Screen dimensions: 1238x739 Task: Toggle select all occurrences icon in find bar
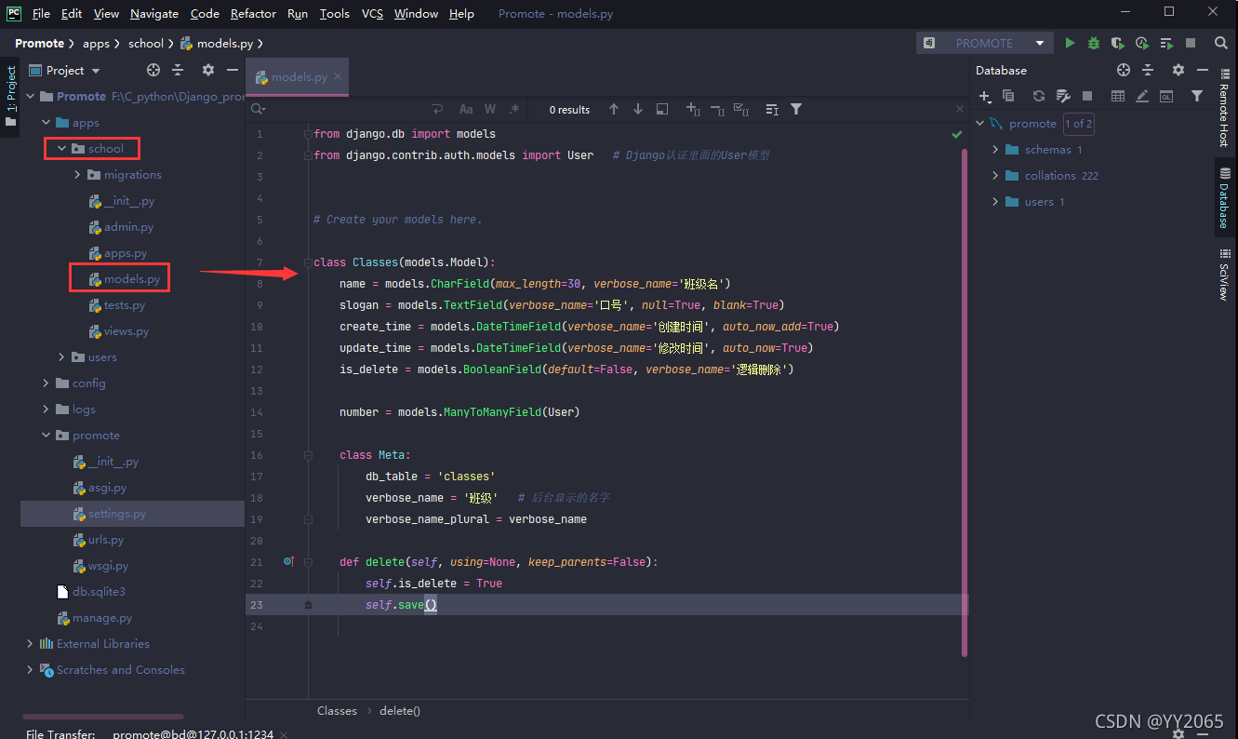coord(741,109)
